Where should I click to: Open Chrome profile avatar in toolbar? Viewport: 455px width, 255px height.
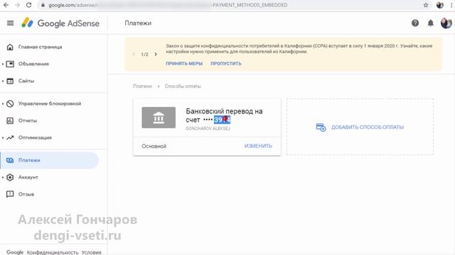click(440, 5)
